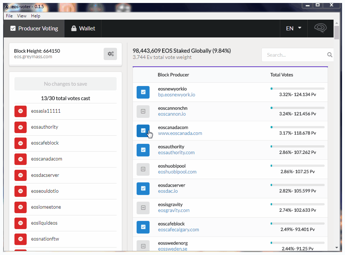Click eoscannonchn vote progress bar

pos(298,108)
